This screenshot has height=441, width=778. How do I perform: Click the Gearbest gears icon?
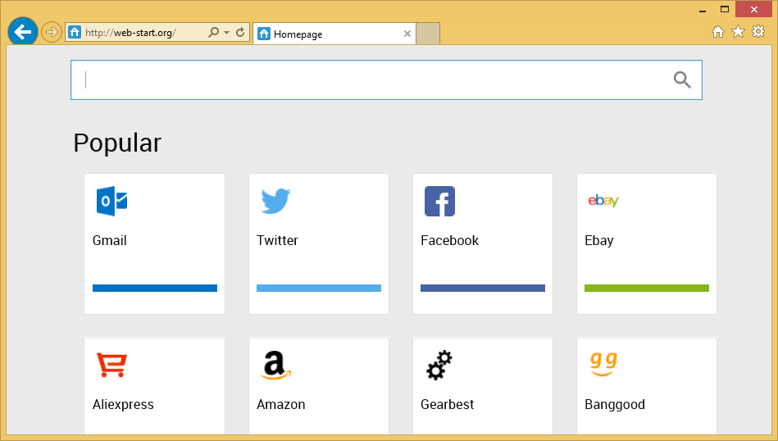(x=439, y=366)
